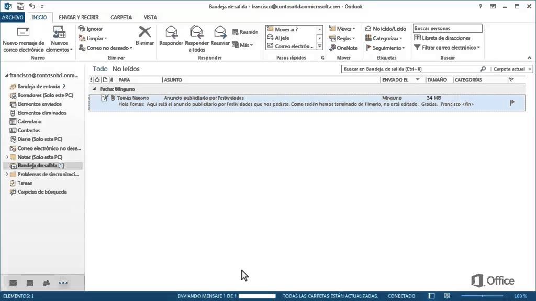Open more navigation options ellipsis
Image resolution: width=536 pixels, height=301 pixels.
63,283
